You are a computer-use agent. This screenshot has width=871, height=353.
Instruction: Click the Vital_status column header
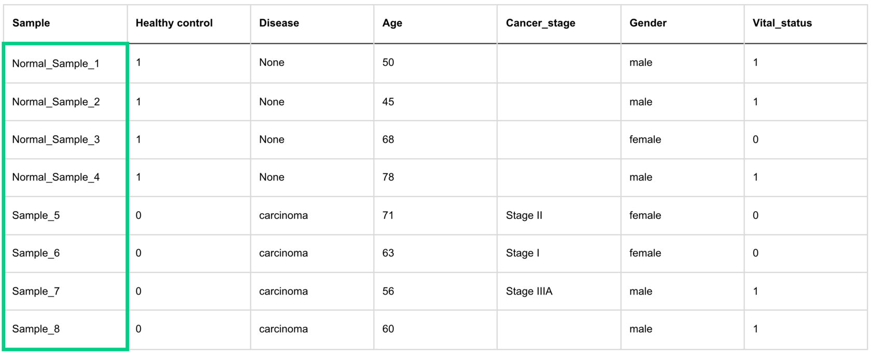[x=782, y=23]
